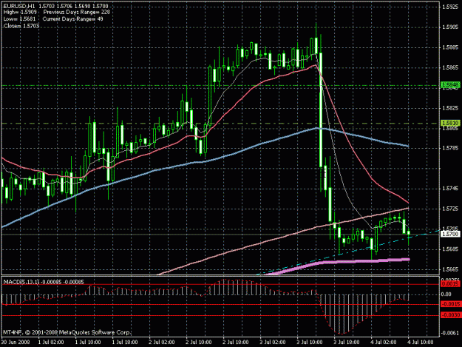This screenshot has height=347, width=462.
Task: Click the current price 1.5700 label
Action: pos(450,234)
